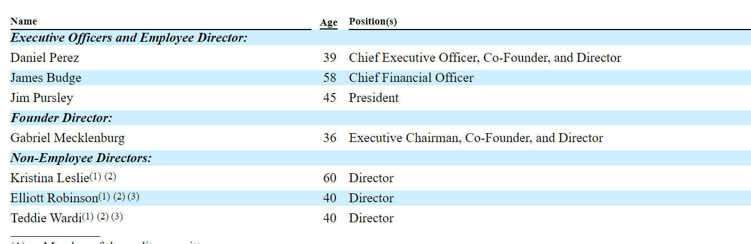Select the name Daniel Perez
Viewport: 751px width, 244px height.
[x=45, y=58]
